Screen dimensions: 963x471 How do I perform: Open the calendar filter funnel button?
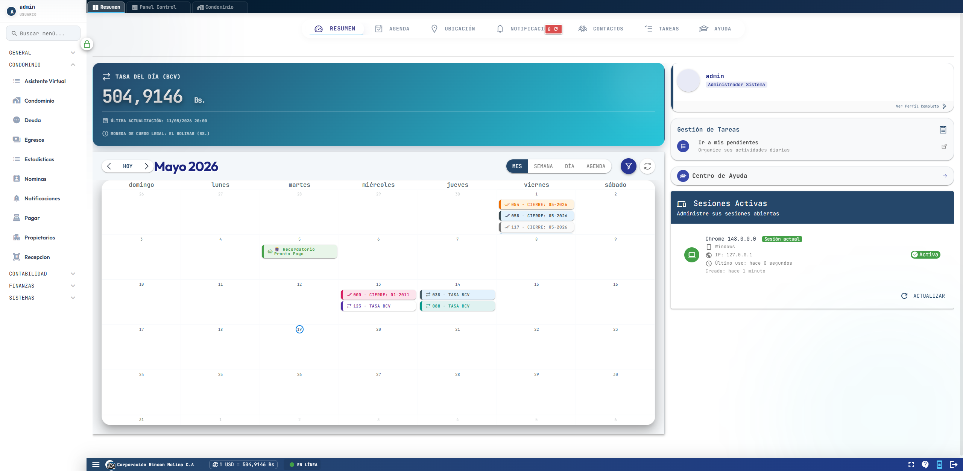point(628,166)
